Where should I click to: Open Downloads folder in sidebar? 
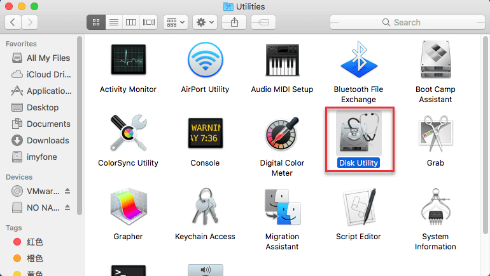pos(41,140)
